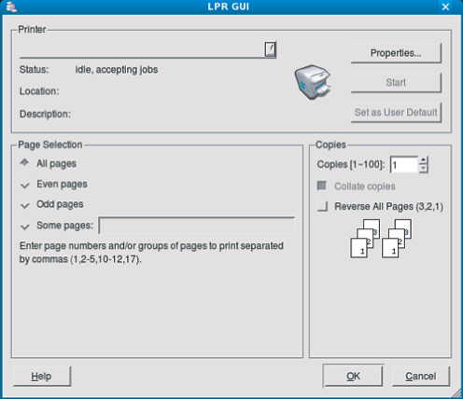Open printer Properties dialog
Image resolution: width=463 pixels, height=399 pixels.
pyautogui.click(x=396, y=53)
